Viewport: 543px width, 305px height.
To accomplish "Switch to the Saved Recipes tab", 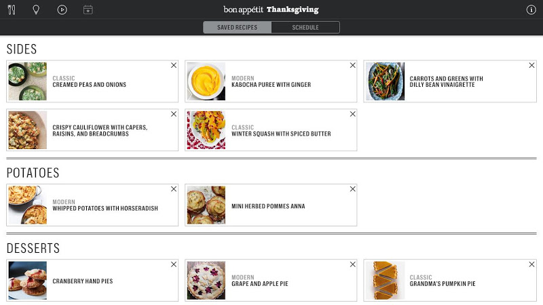I will click(237, 28).
